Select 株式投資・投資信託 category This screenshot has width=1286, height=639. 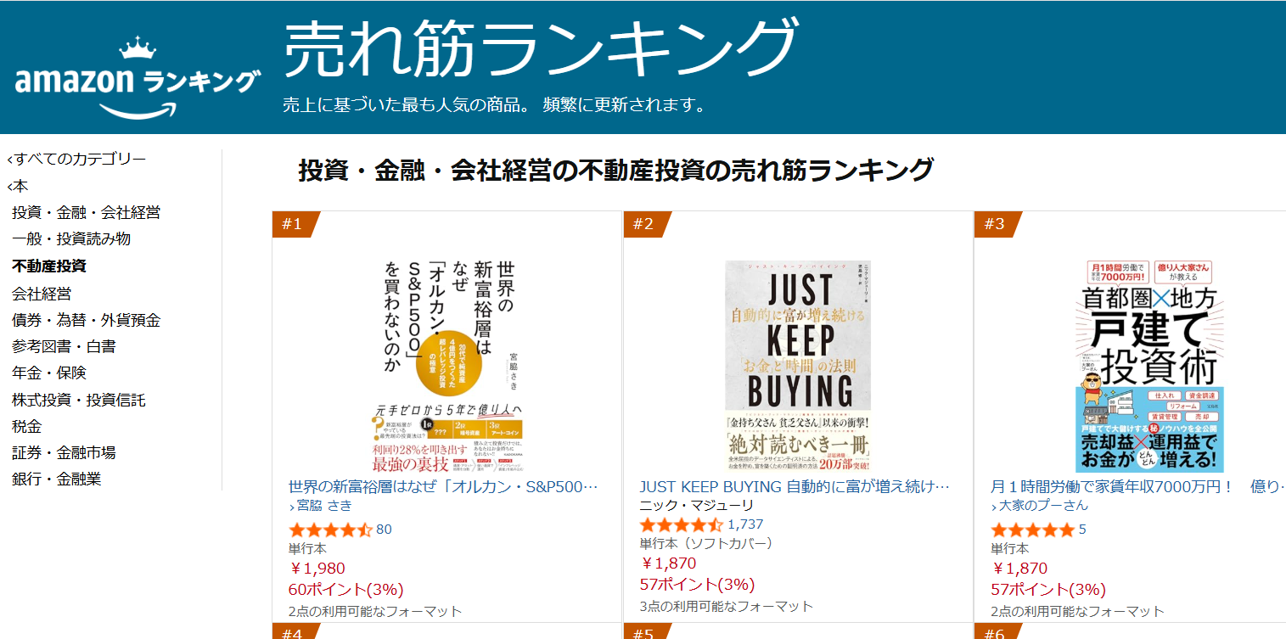coord(79,400)
